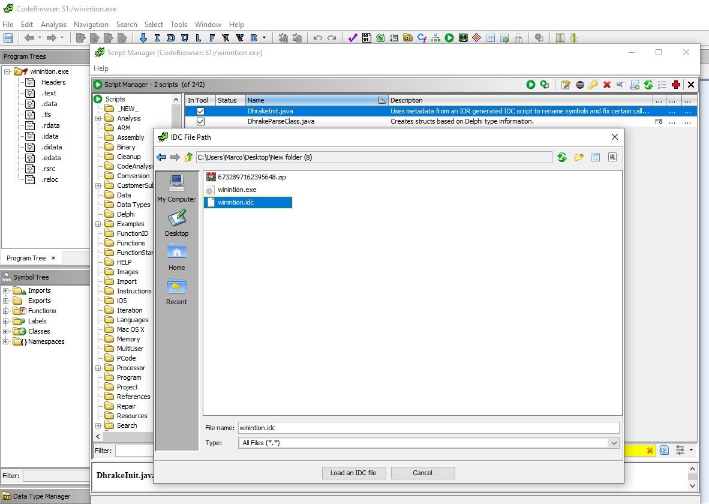Refresh the IDC file dialog listing
This screenshot has height=504, width=709.
561,157
